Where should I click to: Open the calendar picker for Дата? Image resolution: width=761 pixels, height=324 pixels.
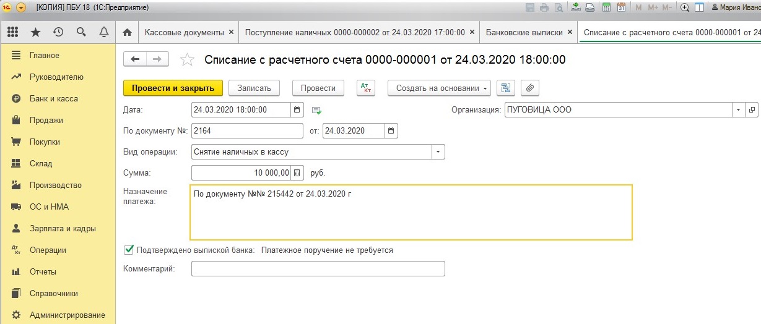(297, 110)
